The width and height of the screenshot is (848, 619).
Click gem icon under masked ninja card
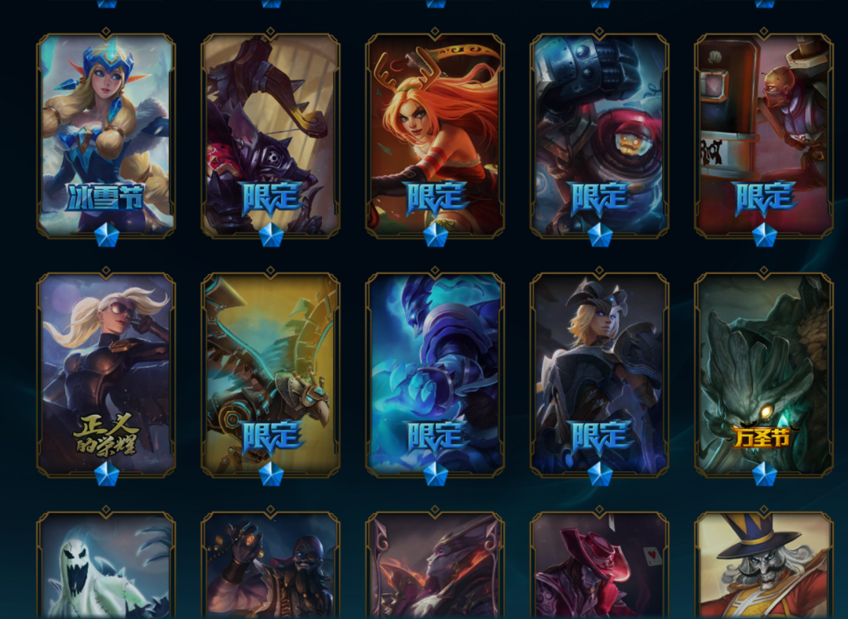coord(764,235)
